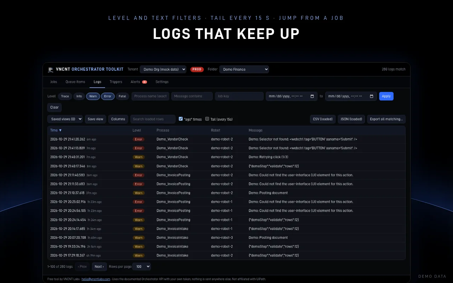Image resolution: width=453 pixels, height=283 pixels.
Task: Expand the Saved views dropdown
Action: click(65, 119)
